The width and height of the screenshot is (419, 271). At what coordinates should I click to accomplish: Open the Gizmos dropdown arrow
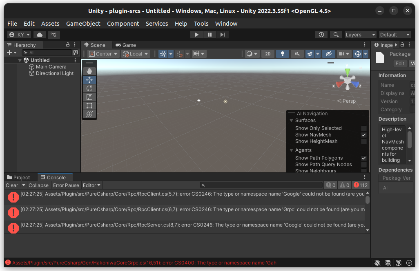tap(365, 54)
